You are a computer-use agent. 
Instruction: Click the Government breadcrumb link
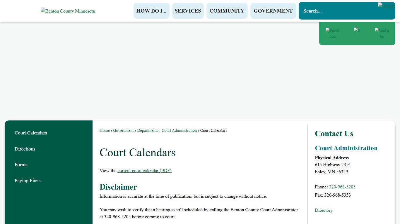[x=123, y=130]
